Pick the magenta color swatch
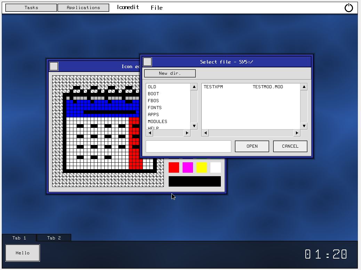This screenshot has width=361, height=270. (x=188, y=167)
